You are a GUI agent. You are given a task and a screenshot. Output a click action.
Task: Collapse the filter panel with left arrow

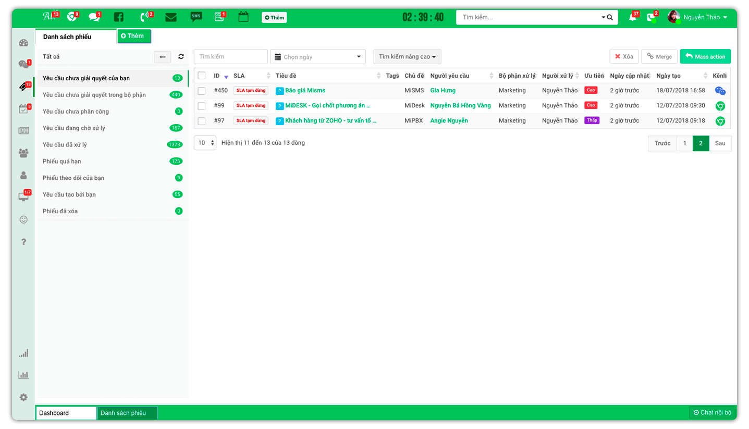pos(163,57)
